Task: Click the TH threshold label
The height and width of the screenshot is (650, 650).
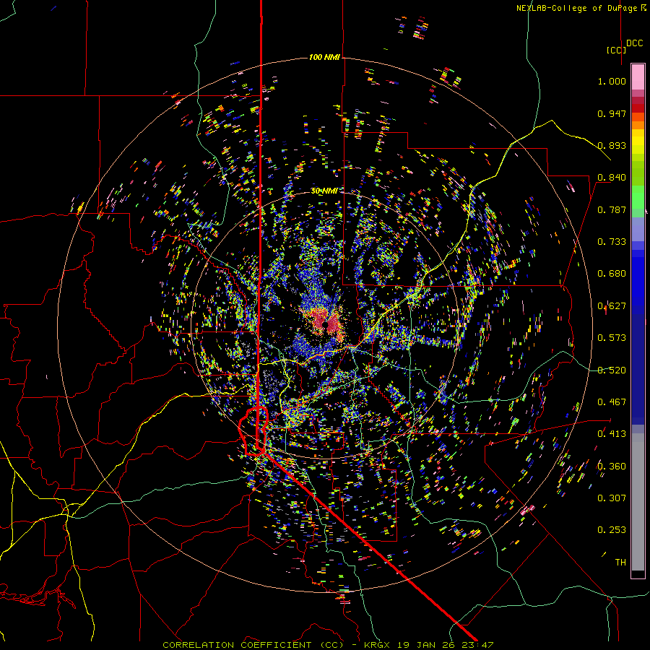Action: [620, 563]
